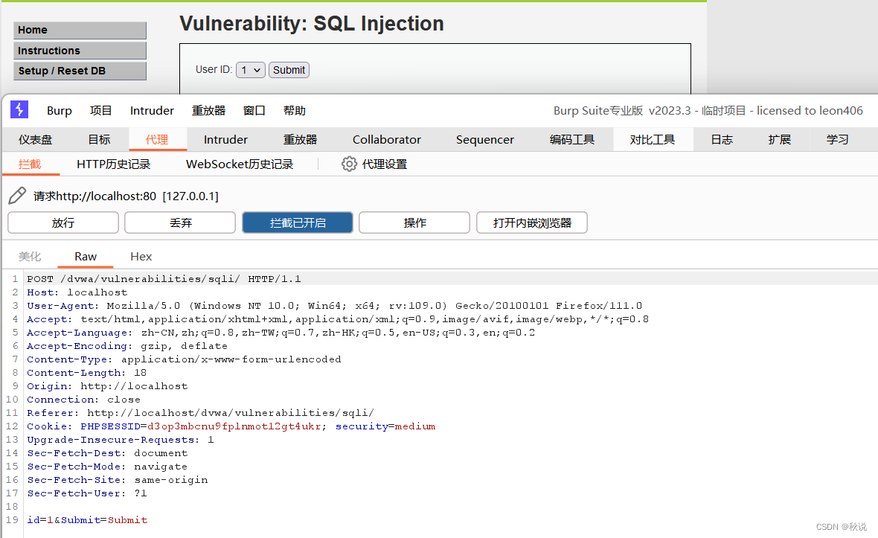
Task: Switch to the Intruder tool tab
Action: coord(225,139)
